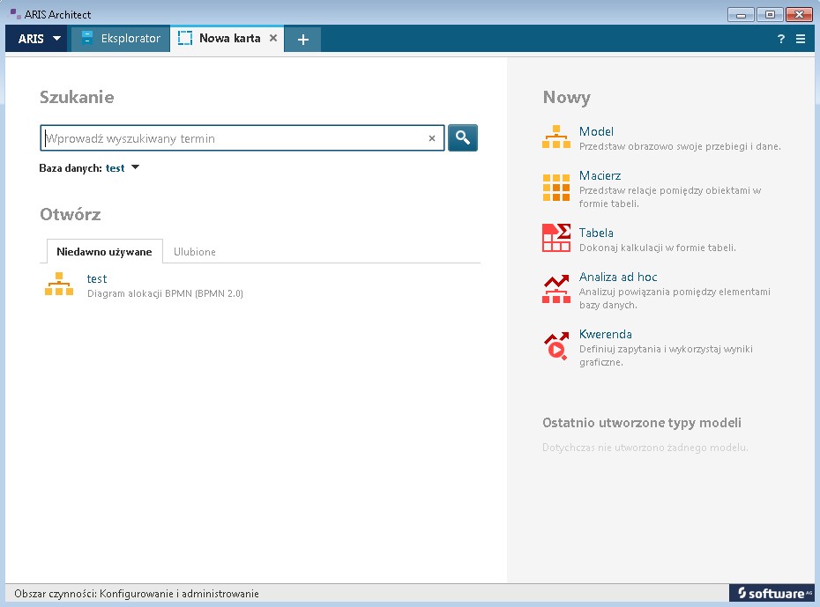Screen dimensions: 820x607
Task: Click the 'Ostatnio utworzone typy modeli' heading
Action: [x=642, y=423]
